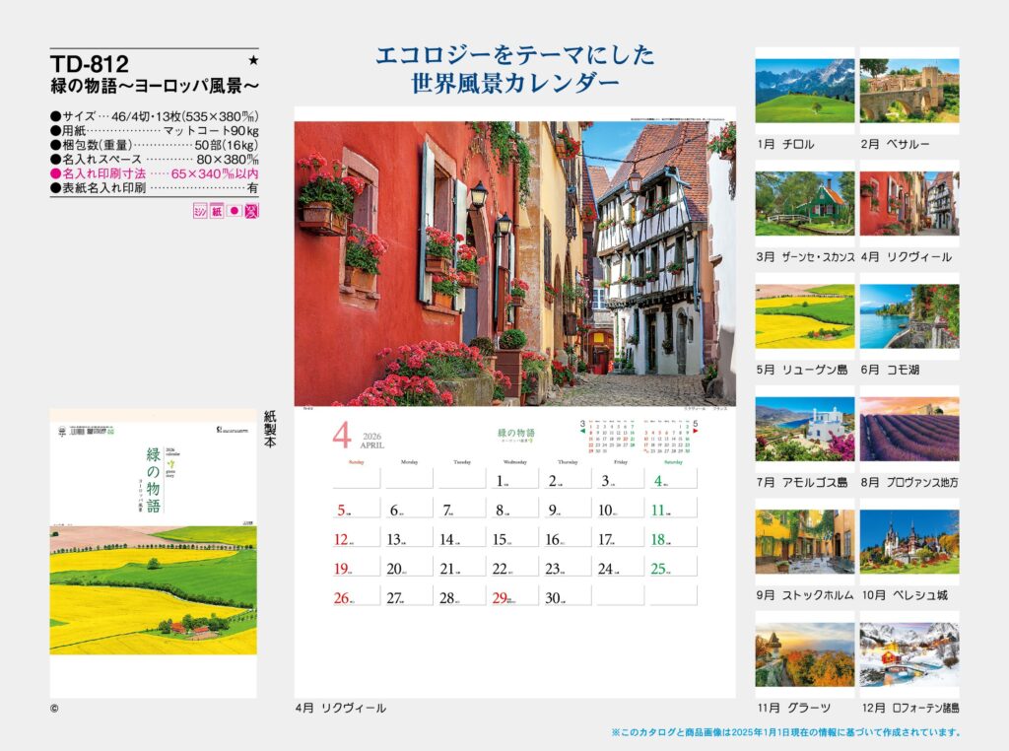This screenshot has height=751, width=1009.
Task: Open the 8月 プロヴァンス地方 lavender thumbnail
Action: click(x=908, y=429)
